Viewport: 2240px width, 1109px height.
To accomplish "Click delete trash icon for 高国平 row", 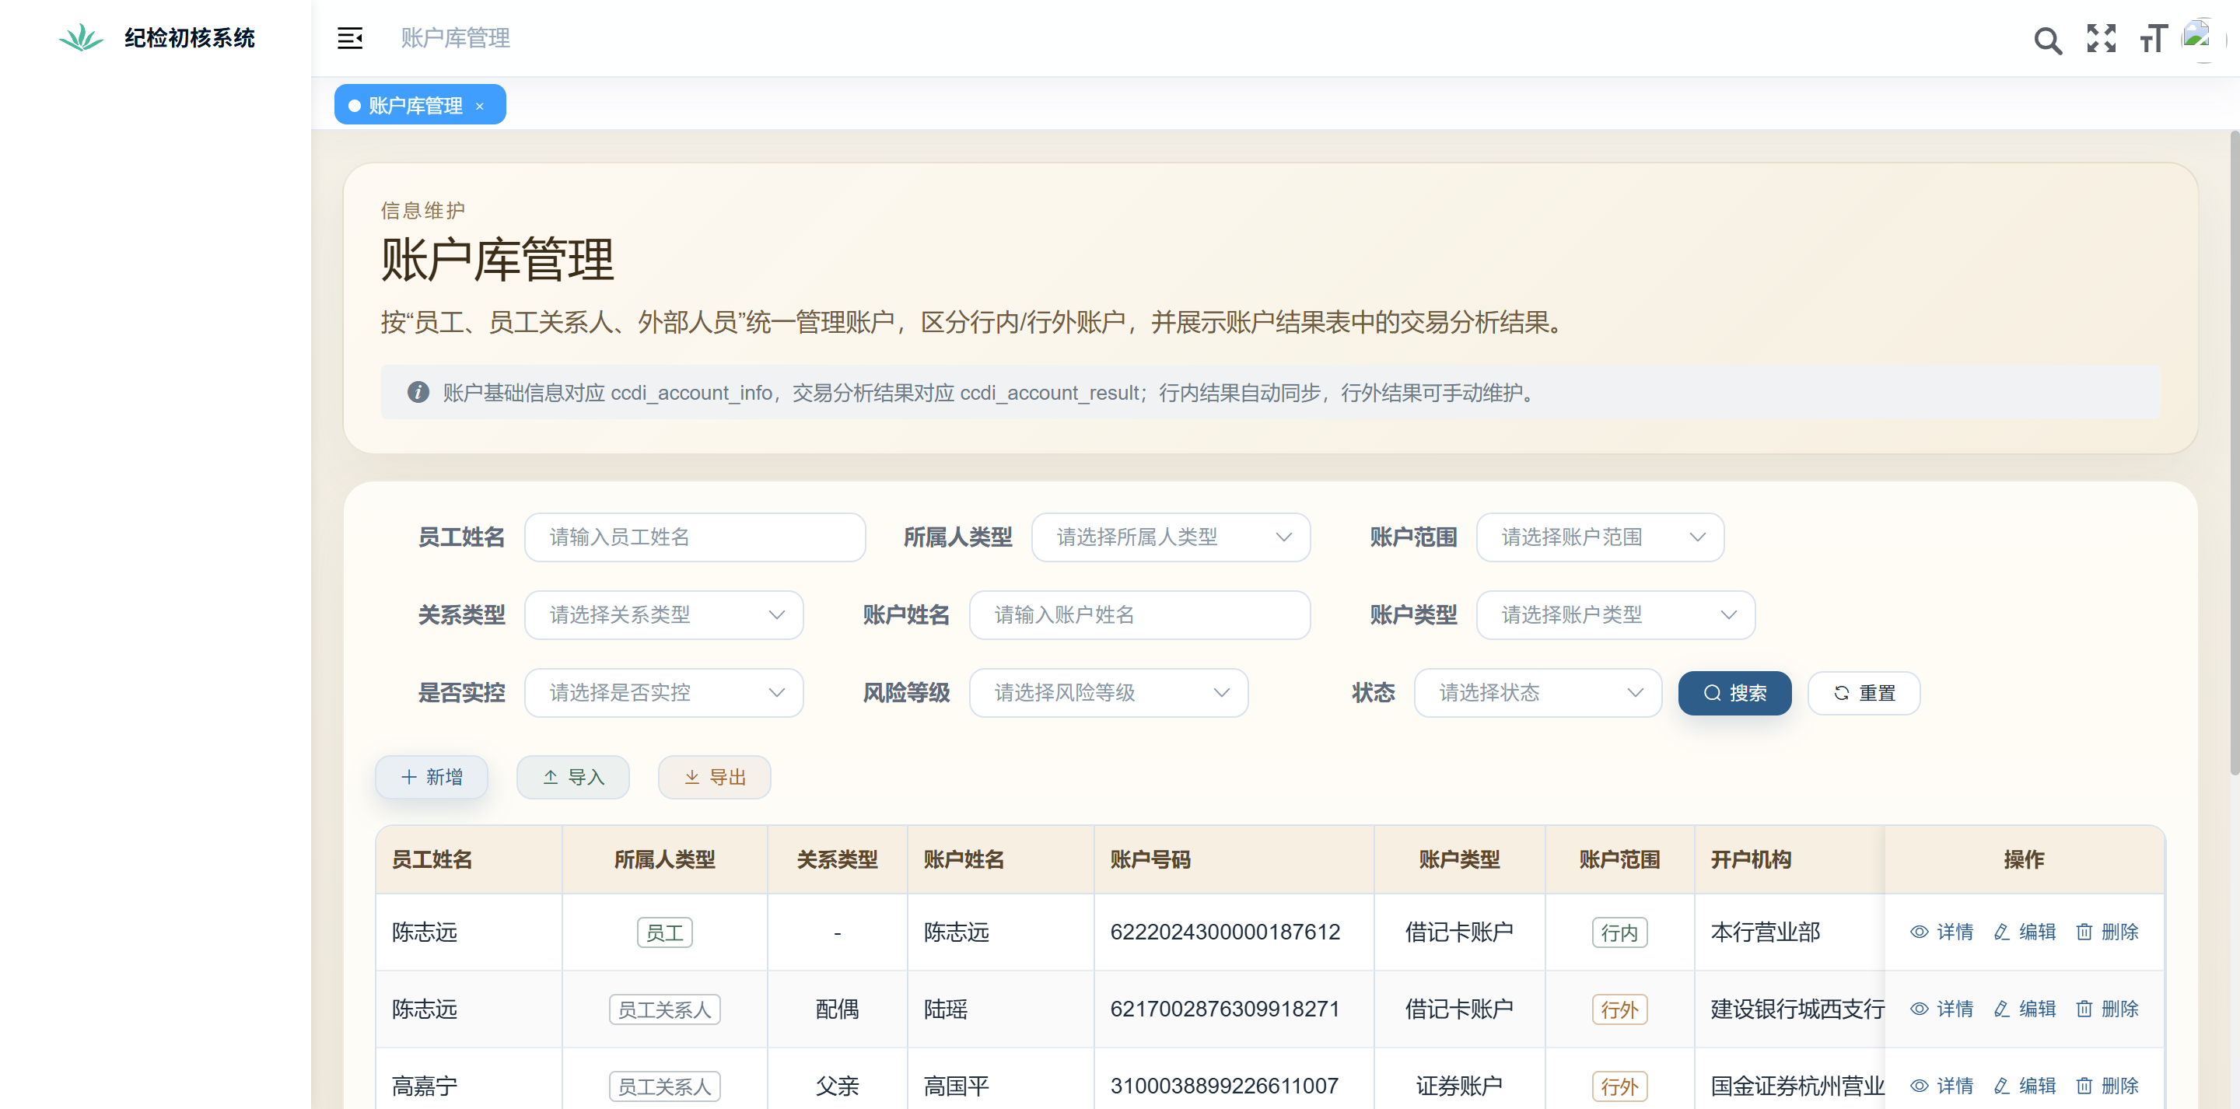I will tap(2084, 1086).
